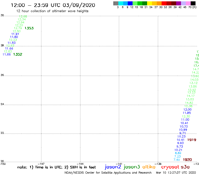
Task: Click the '70 (ft)' legend label
Action: coord(192,7)
